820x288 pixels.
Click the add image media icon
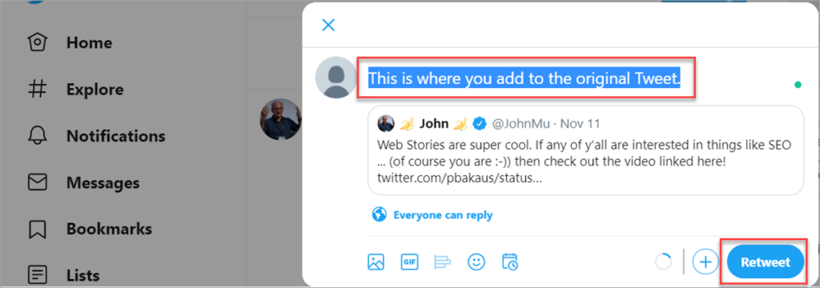point(376,262)
